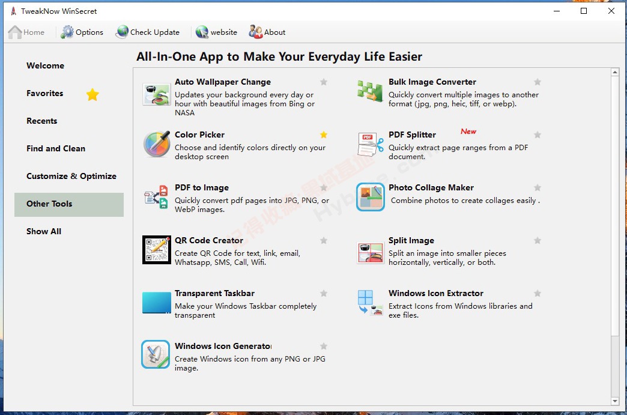
Task: Toggle favorite star for Split Image
Action: [x=538, y=240]
